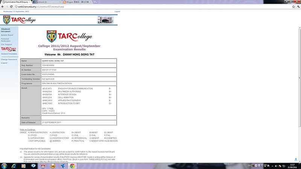Open Personal Particulars in sidebar
Screen dimensions: 301x169
coord(6,40)
